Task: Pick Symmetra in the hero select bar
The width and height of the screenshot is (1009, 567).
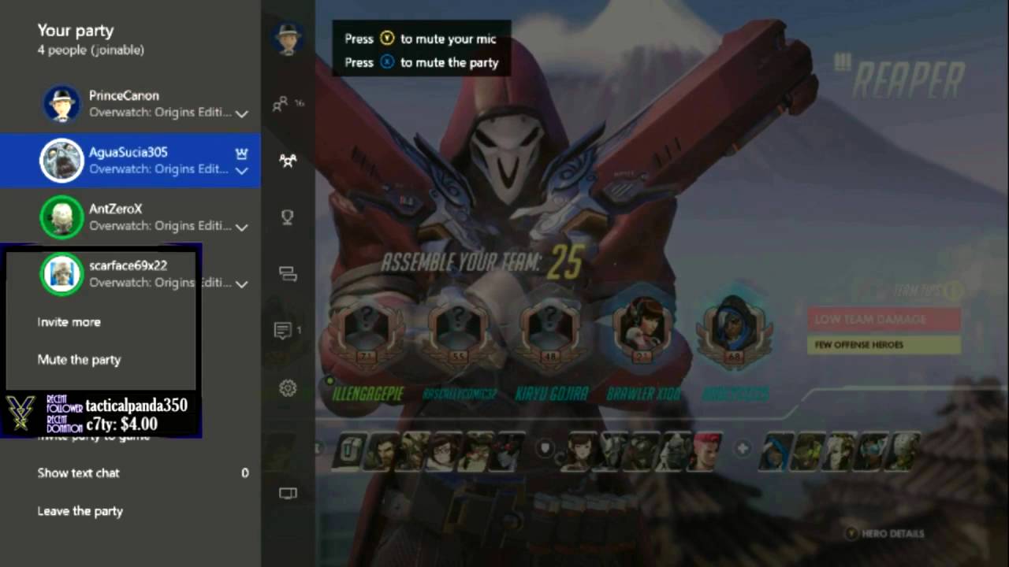Action: point(869,452)
